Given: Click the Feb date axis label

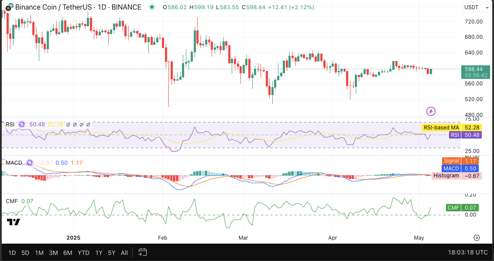Looking at the screenshot, I should pos(163,238).
